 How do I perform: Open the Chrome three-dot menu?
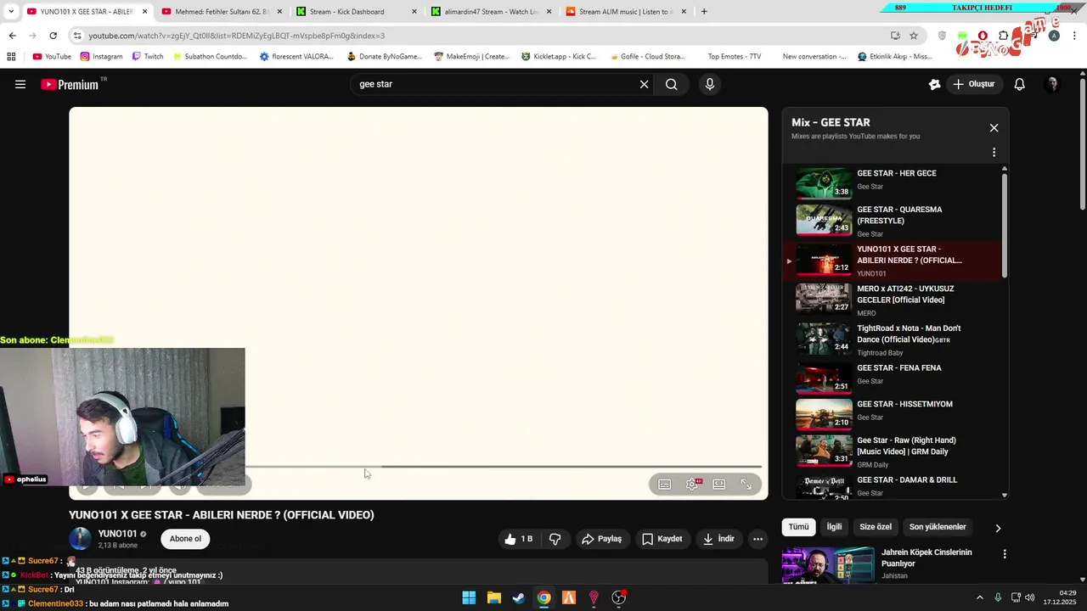click(x=1075, y=36)
